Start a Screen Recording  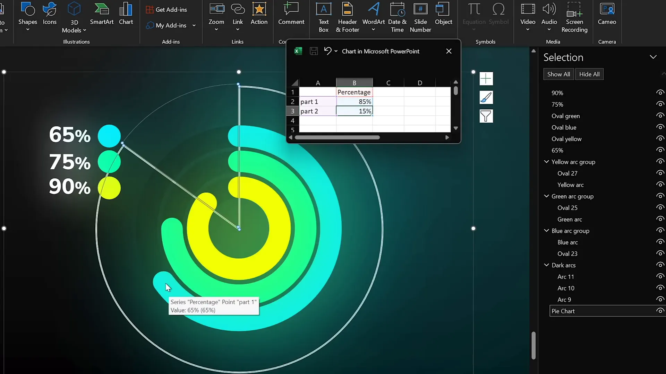click(574, 17)
